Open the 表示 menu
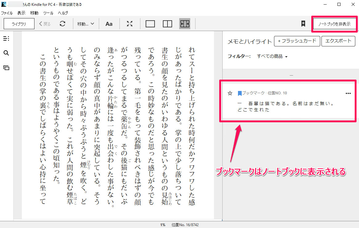This screenshot has height=228, width=359. point(21,13)
